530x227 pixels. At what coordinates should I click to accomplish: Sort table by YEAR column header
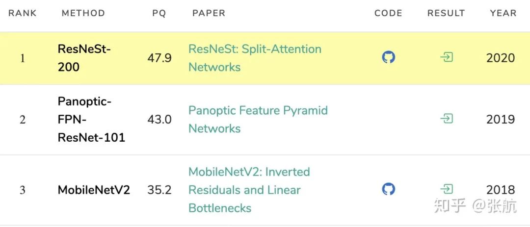(503, 13)
